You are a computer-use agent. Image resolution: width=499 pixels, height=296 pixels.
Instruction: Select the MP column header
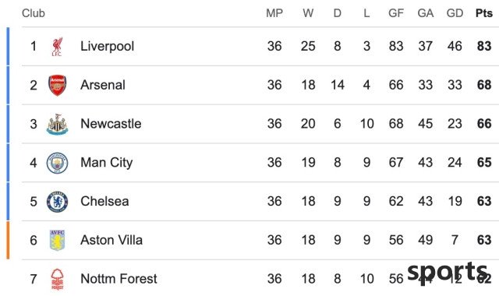click(274, 13)
